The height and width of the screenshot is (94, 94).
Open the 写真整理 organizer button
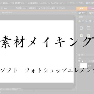click(x=90, y=3)
